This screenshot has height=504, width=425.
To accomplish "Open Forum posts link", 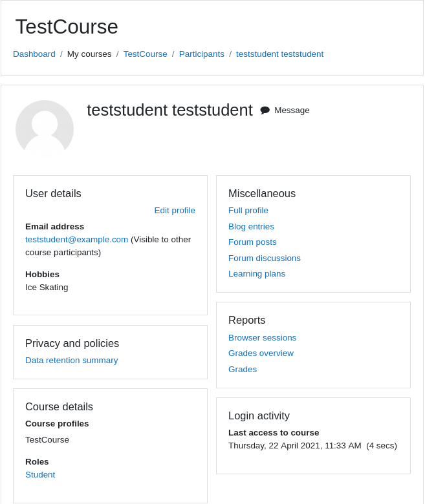I will click(x=252, y=242).
